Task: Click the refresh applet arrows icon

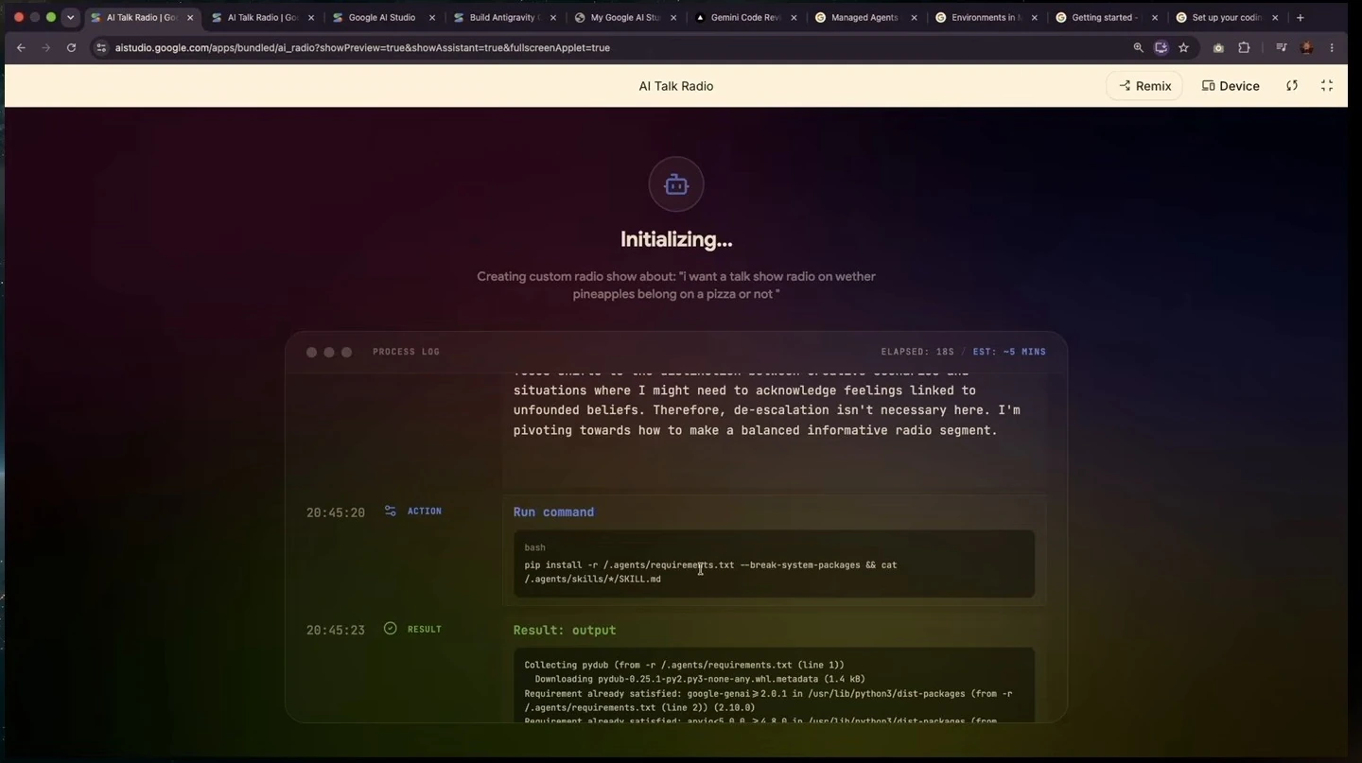Action: coord(1292,86)
